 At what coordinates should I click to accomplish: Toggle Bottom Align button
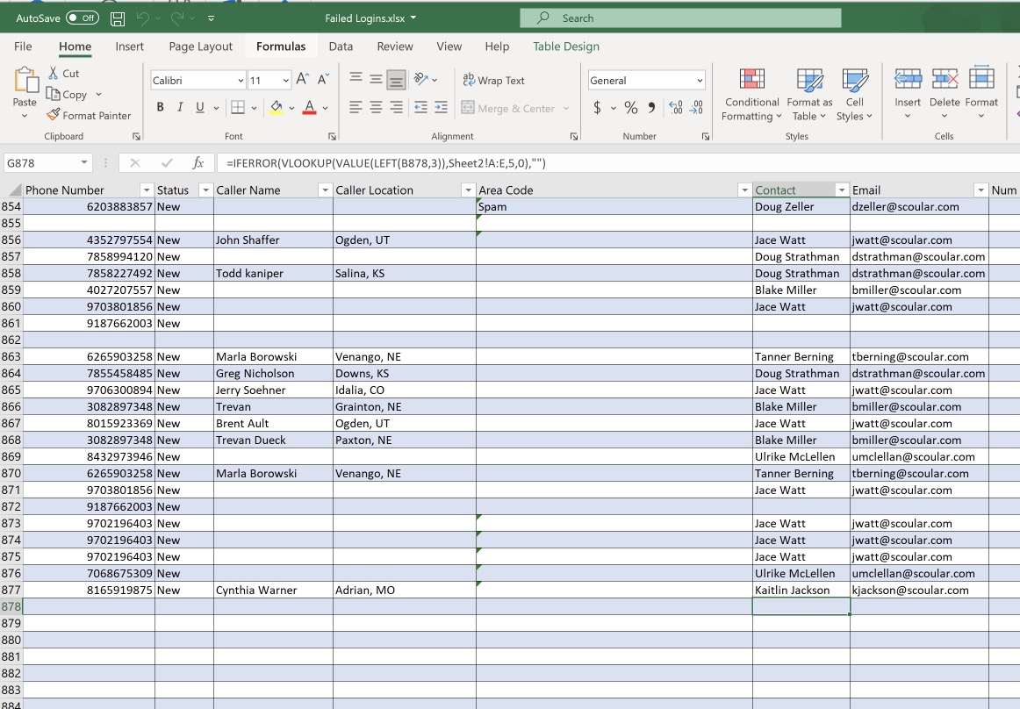coord(396,80)
